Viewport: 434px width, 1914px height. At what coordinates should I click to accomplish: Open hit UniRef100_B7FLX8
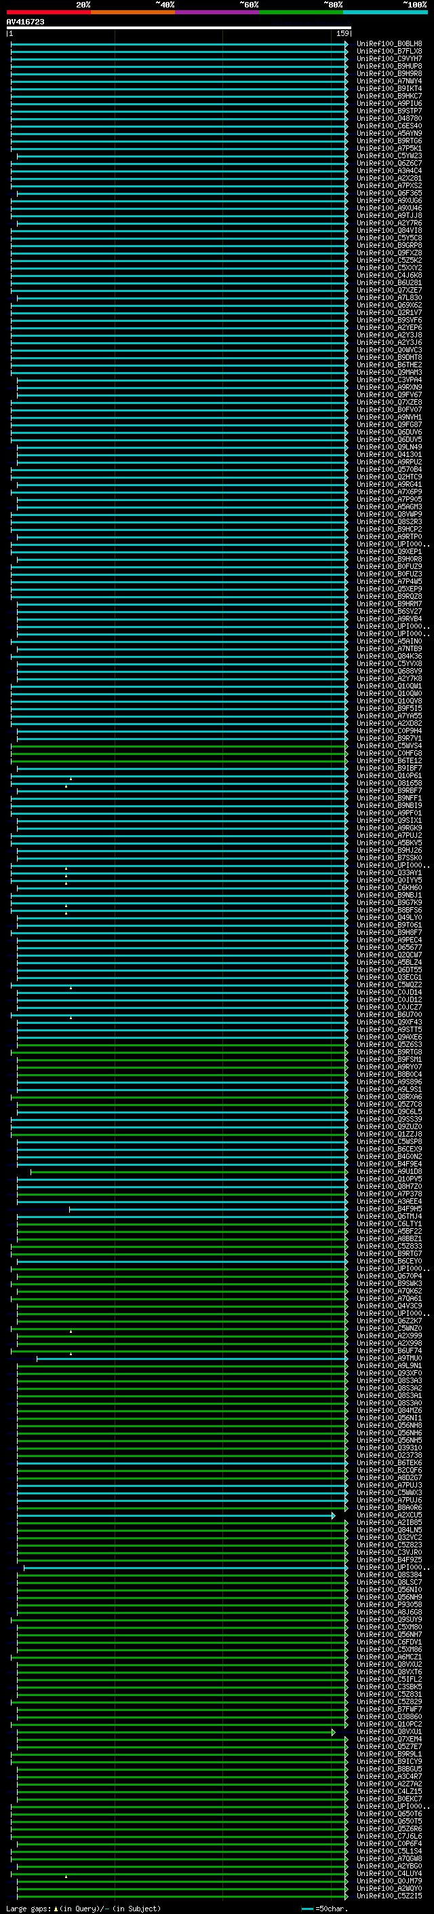coord(389,52)
